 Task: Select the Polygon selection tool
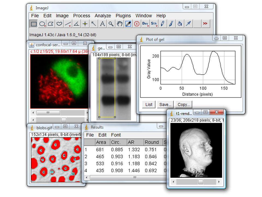click(51, 24)
